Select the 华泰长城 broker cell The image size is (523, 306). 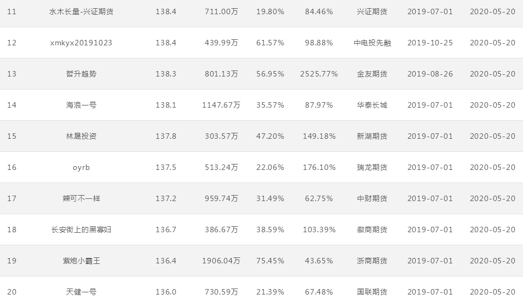(x=372, y=105)
